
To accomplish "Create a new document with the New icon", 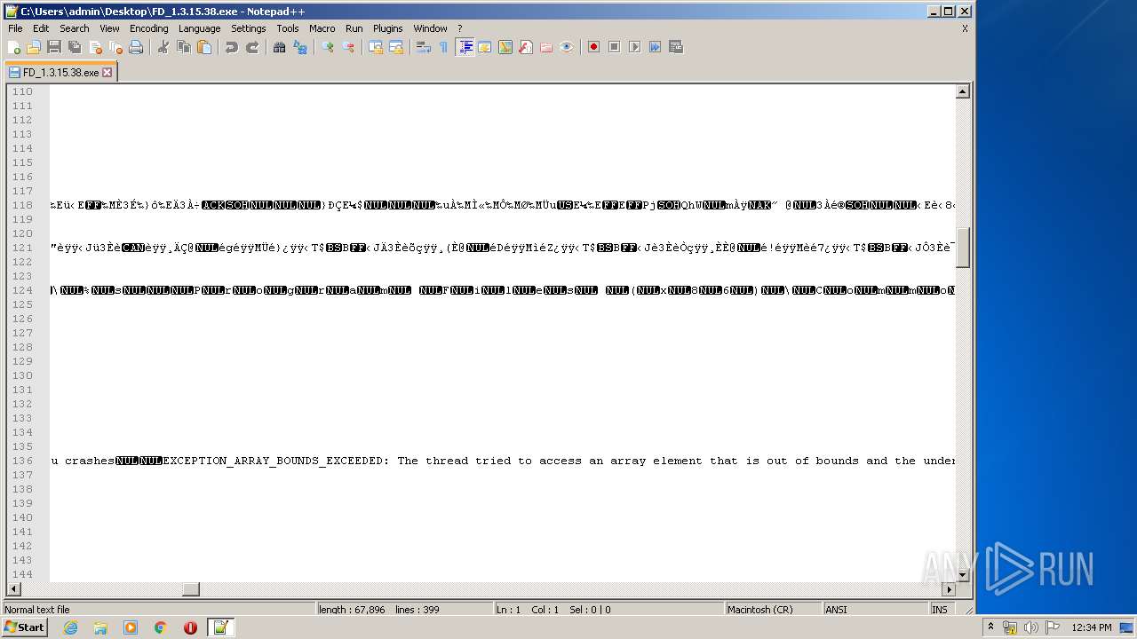I will (14, 47).
